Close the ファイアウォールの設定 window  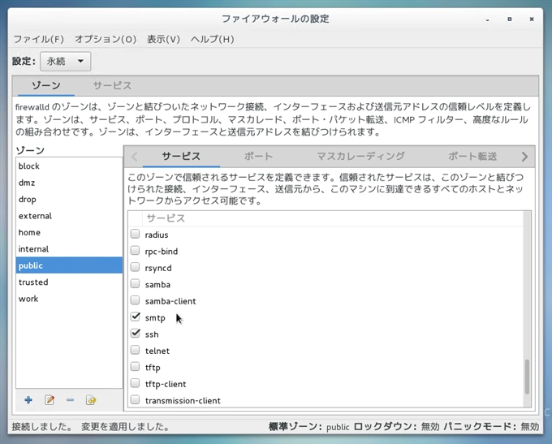click(532, 19)
